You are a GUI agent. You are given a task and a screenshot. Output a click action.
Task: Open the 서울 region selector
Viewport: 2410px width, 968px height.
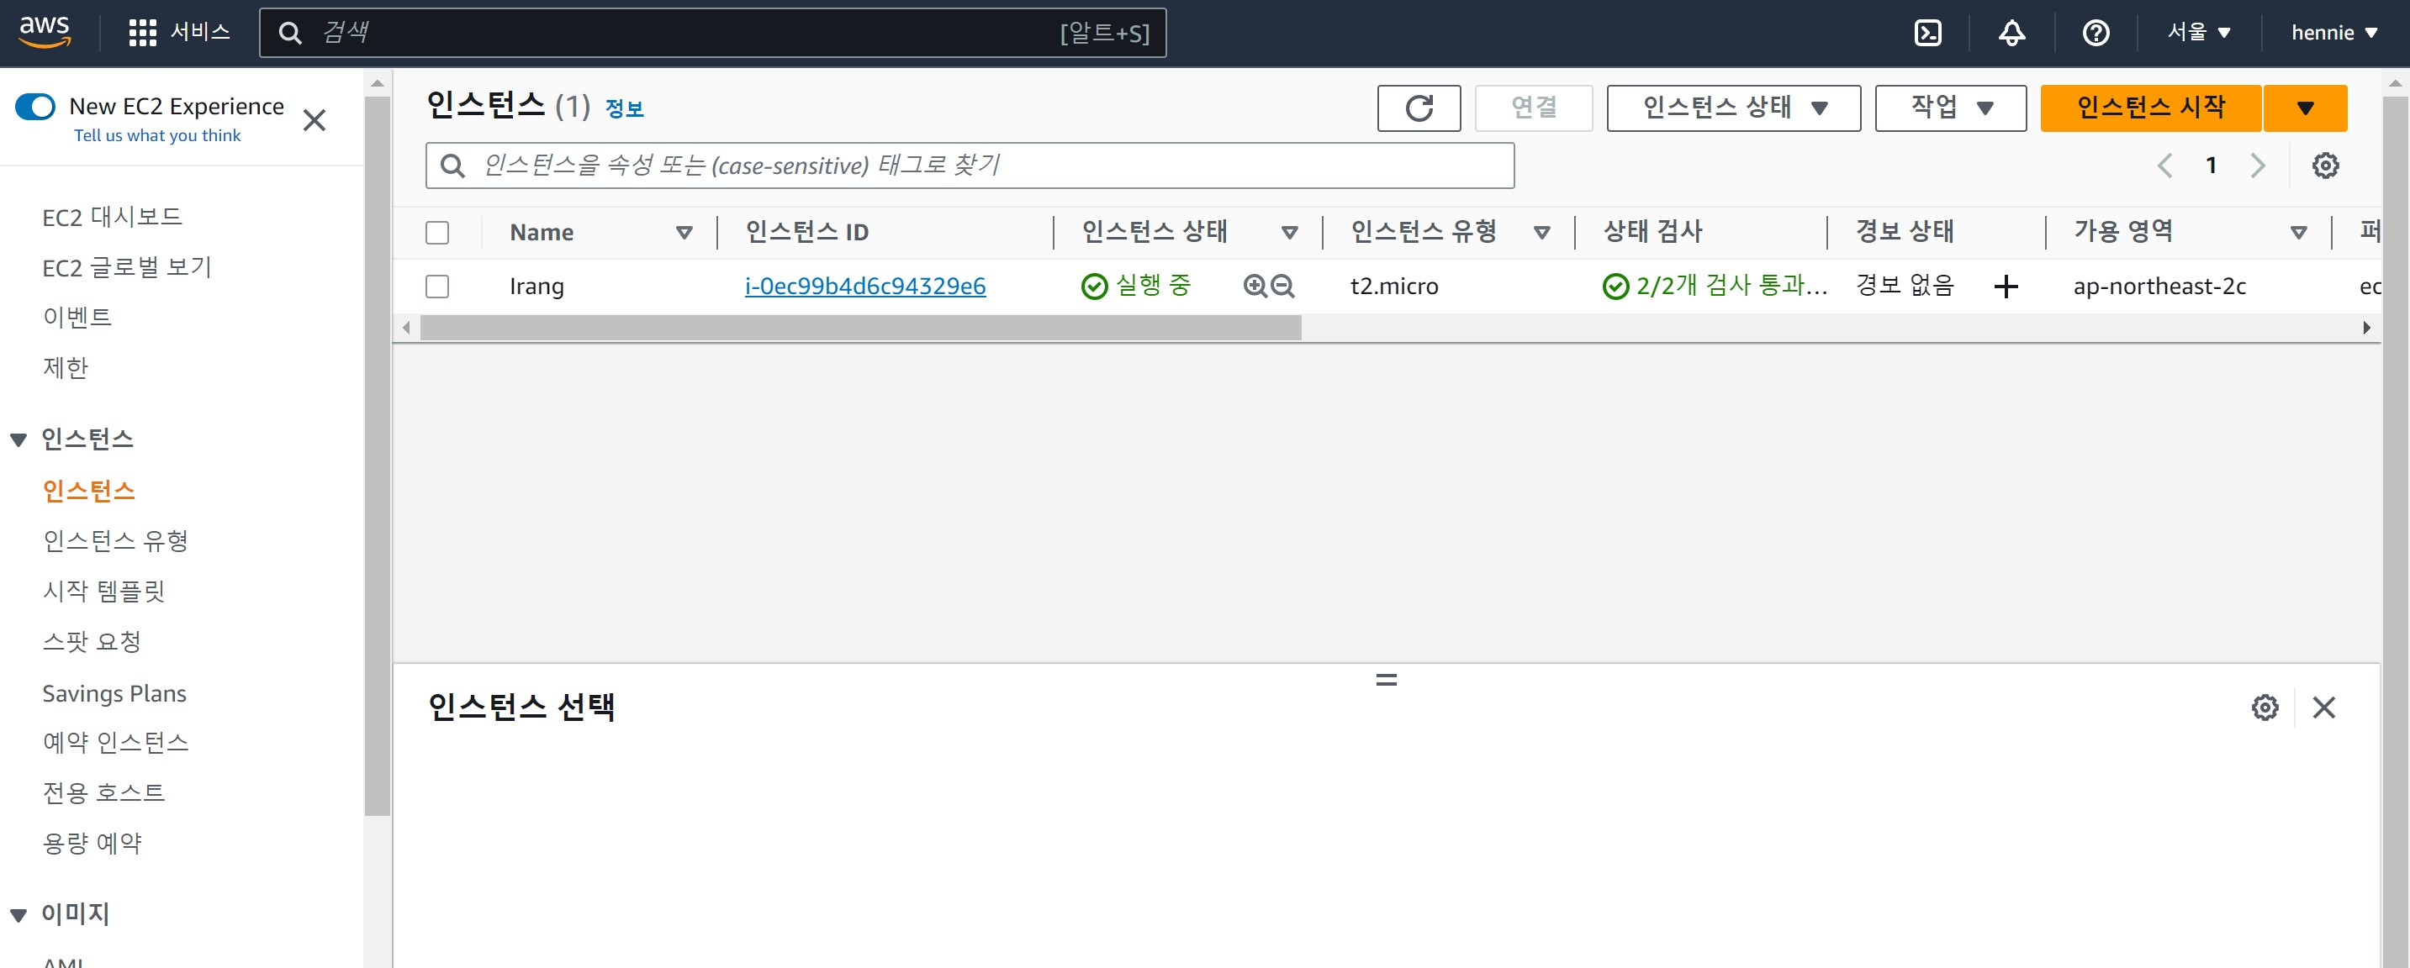[x=2199, y=33]
